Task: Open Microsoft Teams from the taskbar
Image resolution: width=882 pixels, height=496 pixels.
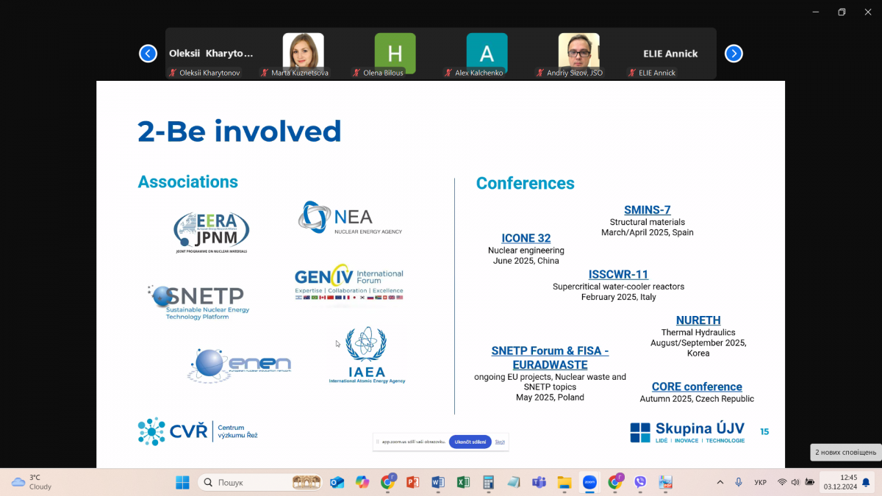Action: click(539, 483)
